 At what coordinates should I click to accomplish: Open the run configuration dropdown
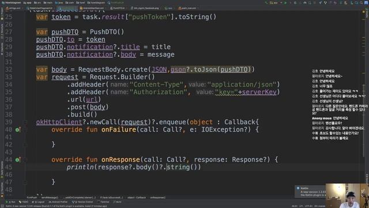[276, 3]
